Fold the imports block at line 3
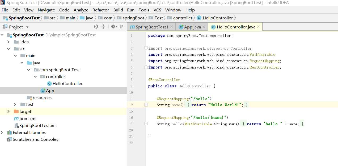This screenshot has width=338, height=166. pos(146,48)
